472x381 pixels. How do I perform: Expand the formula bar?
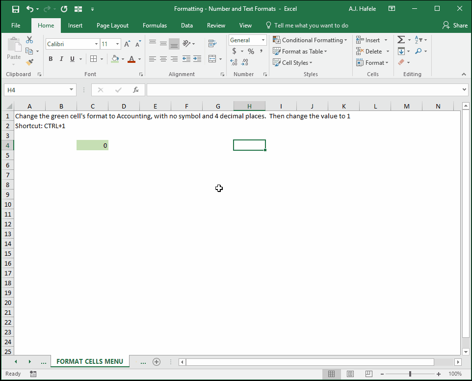464,89
